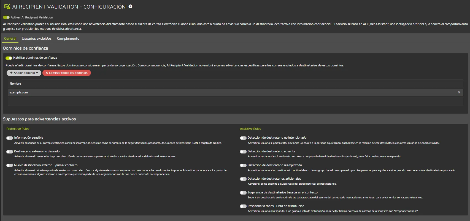Activate Detección de destinatario reemplazado toggle
Screen dimensions: 470x221
pyautogui.click(x=243, y=165)
